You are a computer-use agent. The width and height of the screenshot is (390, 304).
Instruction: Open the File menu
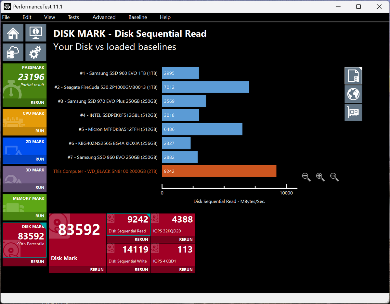coord(6,17)
